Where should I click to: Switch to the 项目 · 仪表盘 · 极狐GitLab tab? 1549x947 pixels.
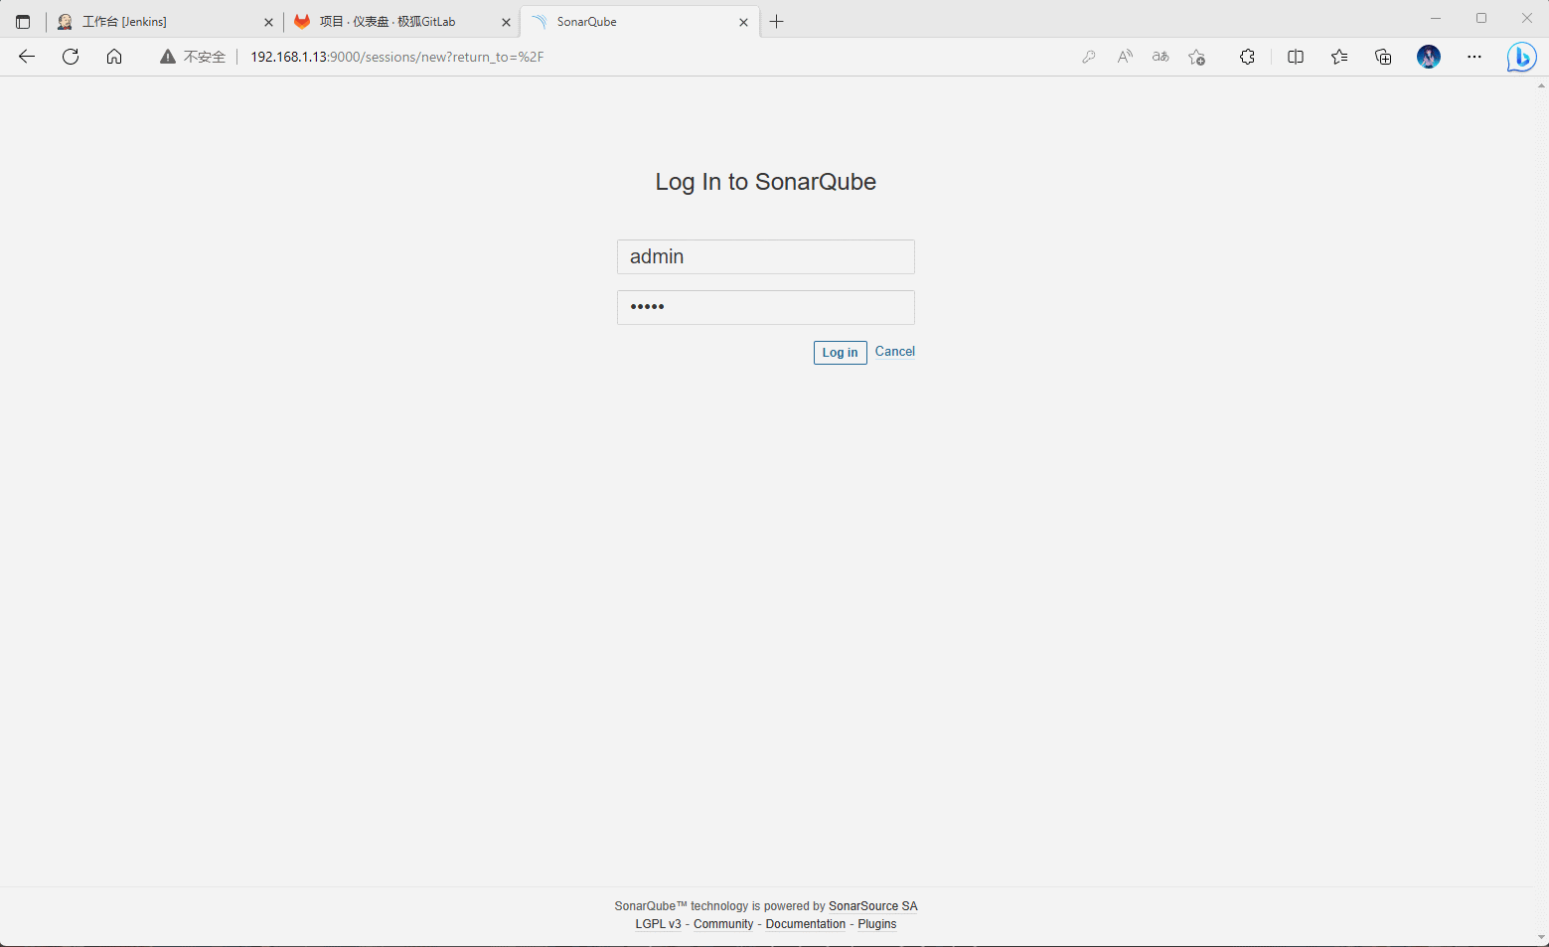(401, 21)
